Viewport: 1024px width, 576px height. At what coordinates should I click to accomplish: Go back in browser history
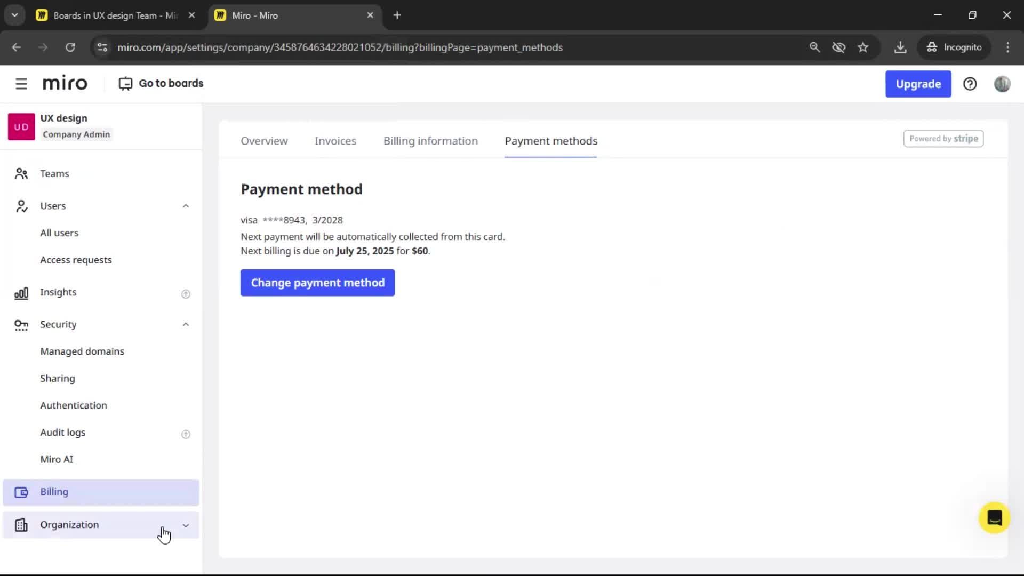click(x=17, y=47)
